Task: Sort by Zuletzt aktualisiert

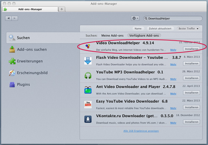Action: [160, 28]
